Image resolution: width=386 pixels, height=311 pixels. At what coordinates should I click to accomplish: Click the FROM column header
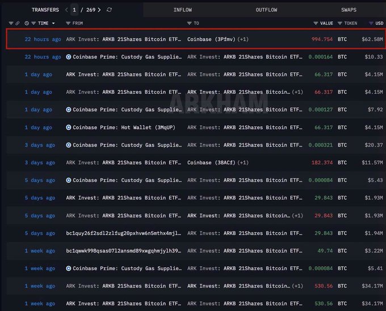(78, 23)
